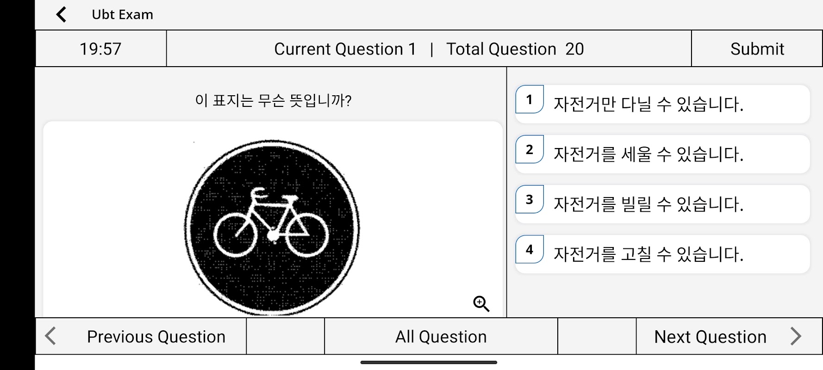Open the All Question list
Viewport: 823px width, 370px height.
pyautogui.click(x=441, y=337)
